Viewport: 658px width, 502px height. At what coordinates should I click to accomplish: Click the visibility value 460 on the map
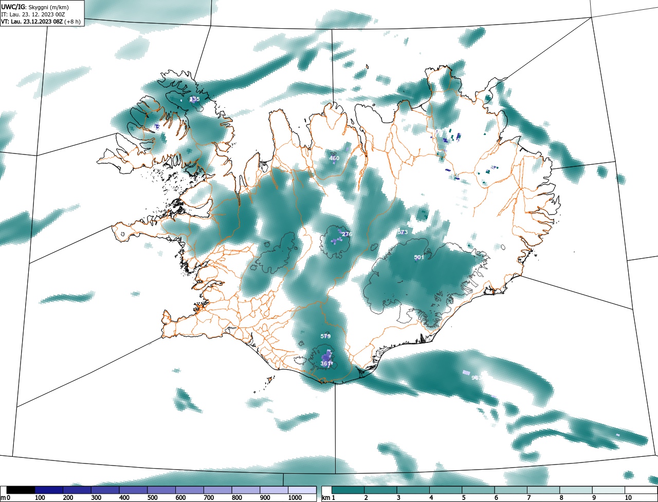[x=334, y=158]
